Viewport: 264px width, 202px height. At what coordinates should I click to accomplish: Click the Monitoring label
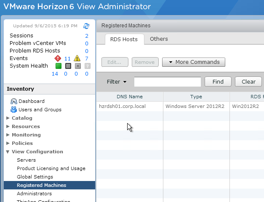26,135
